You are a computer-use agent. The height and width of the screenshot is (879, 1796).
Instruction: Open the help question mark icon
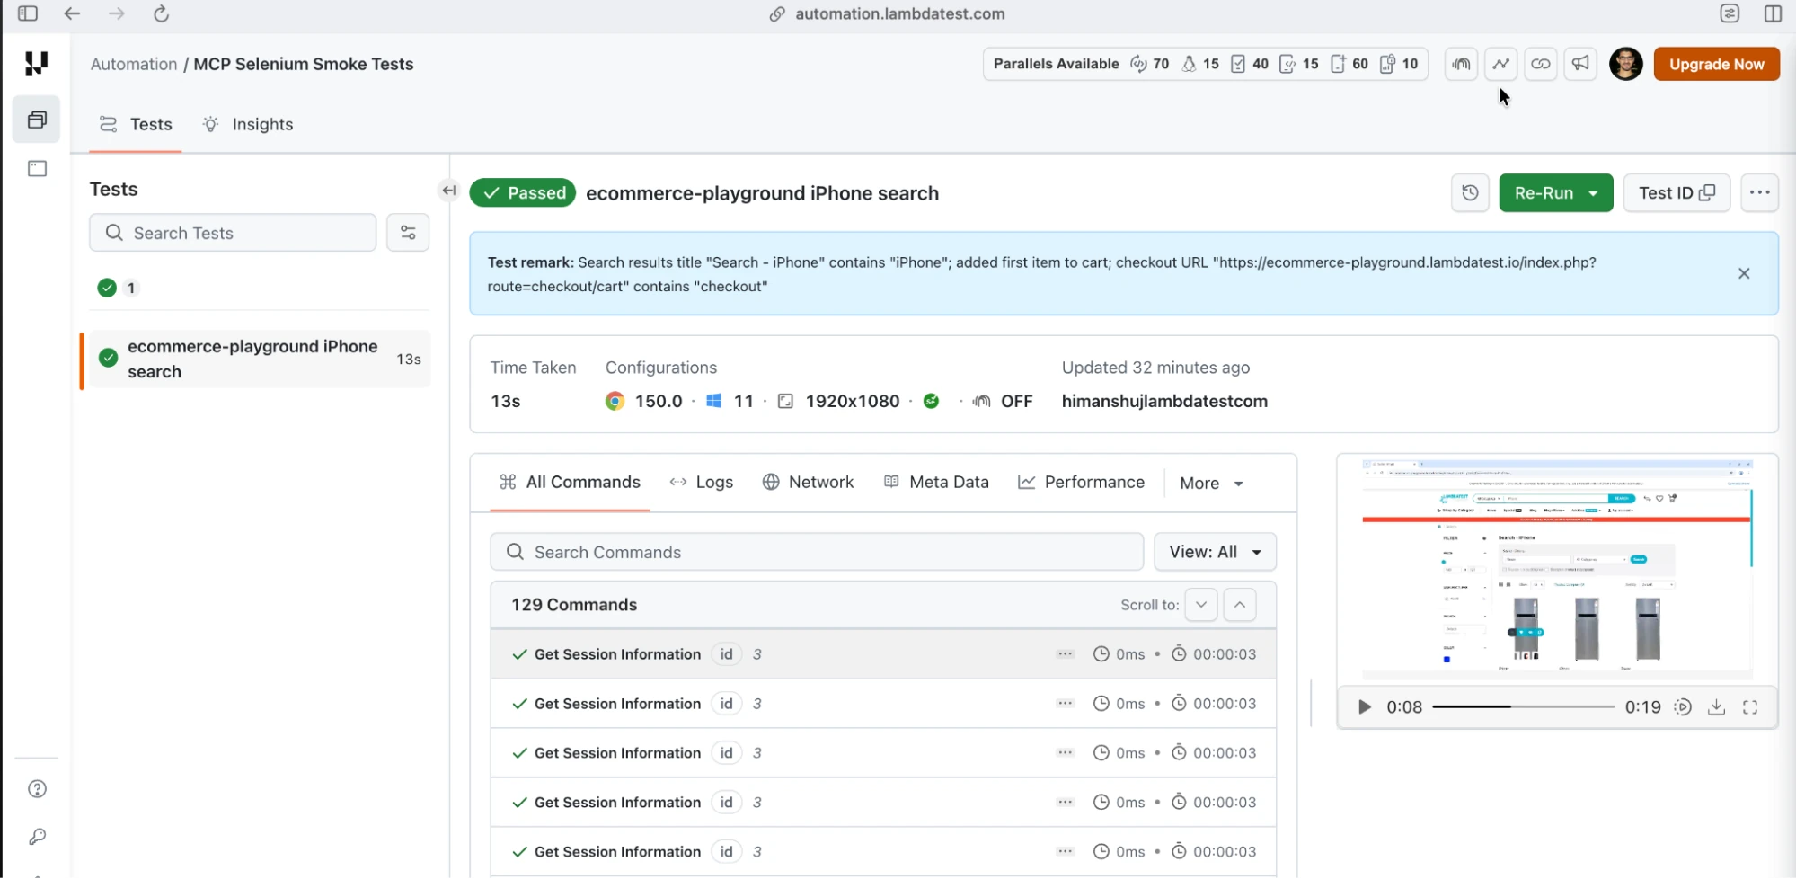[x=37, y=789]
